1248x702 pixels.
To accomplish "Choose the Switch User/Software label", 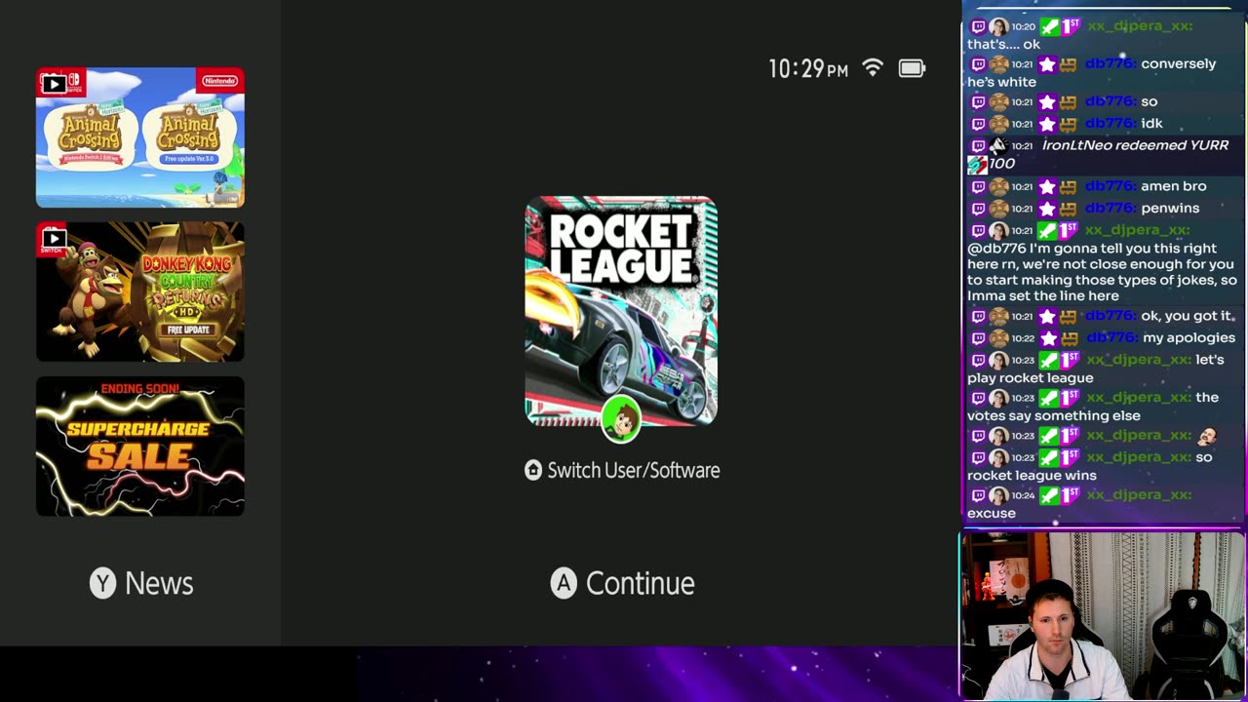I will [x=634, y=470].
